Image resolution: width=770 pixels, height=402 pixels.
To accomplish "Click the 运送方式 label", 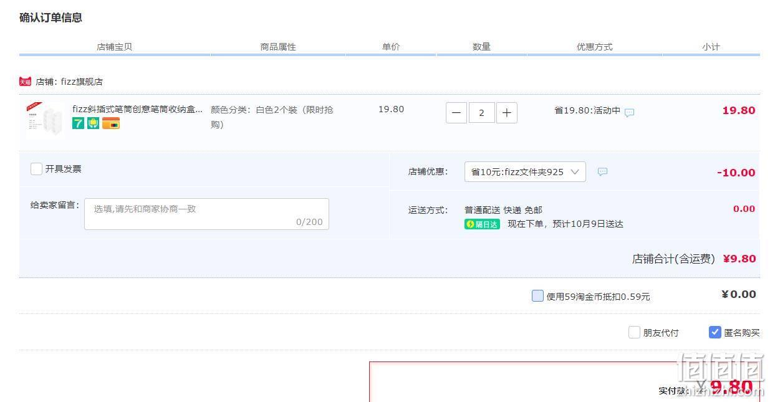I will tap(428, 210).
